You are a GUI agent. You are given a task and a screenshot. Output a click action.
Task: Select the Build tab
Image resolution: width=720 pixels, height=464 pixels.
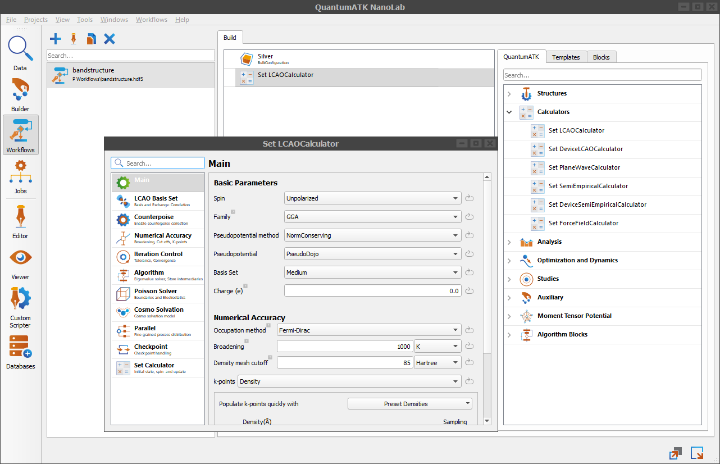[230, 38]
